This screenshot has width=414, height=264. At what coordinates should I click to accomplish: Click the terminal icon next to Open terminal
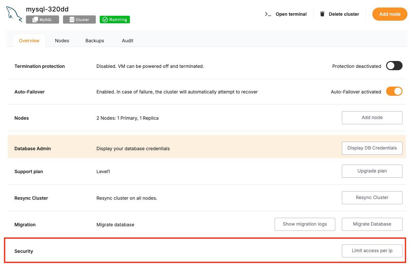click(268, 14)
